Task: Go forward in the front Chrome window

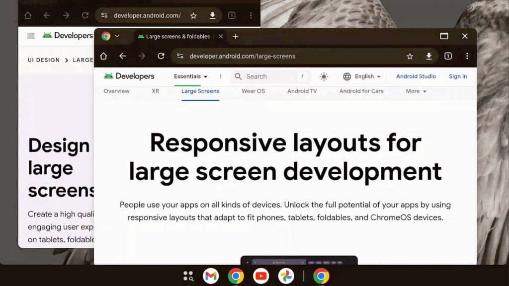Action: pos(142,56)
